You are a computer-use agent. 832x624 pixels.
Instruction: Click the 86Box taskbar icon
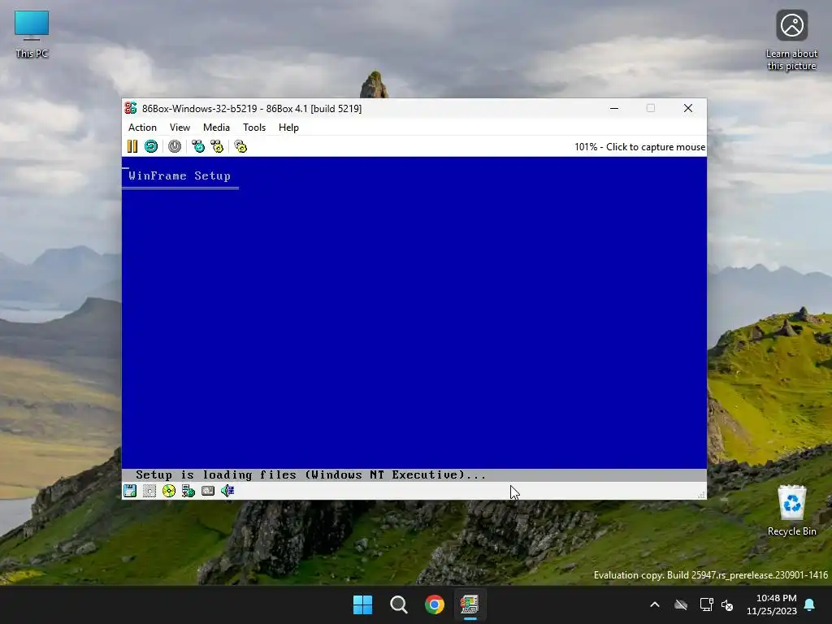[470, 604]
